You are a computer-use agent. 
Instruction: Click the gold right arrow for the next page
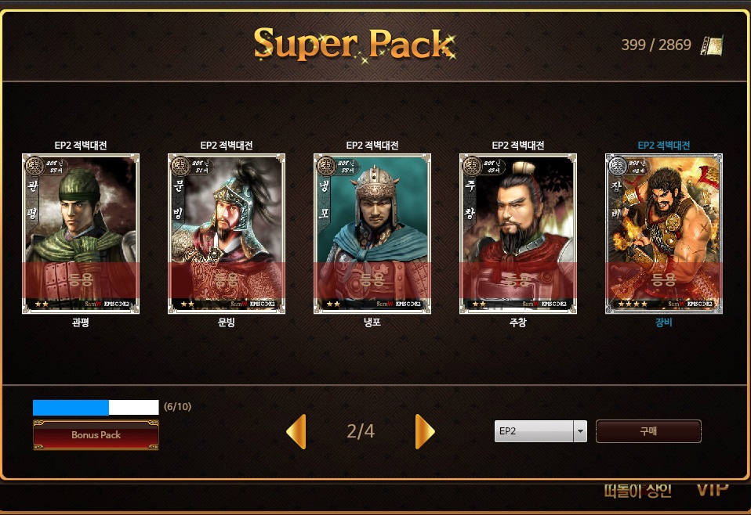424,432
